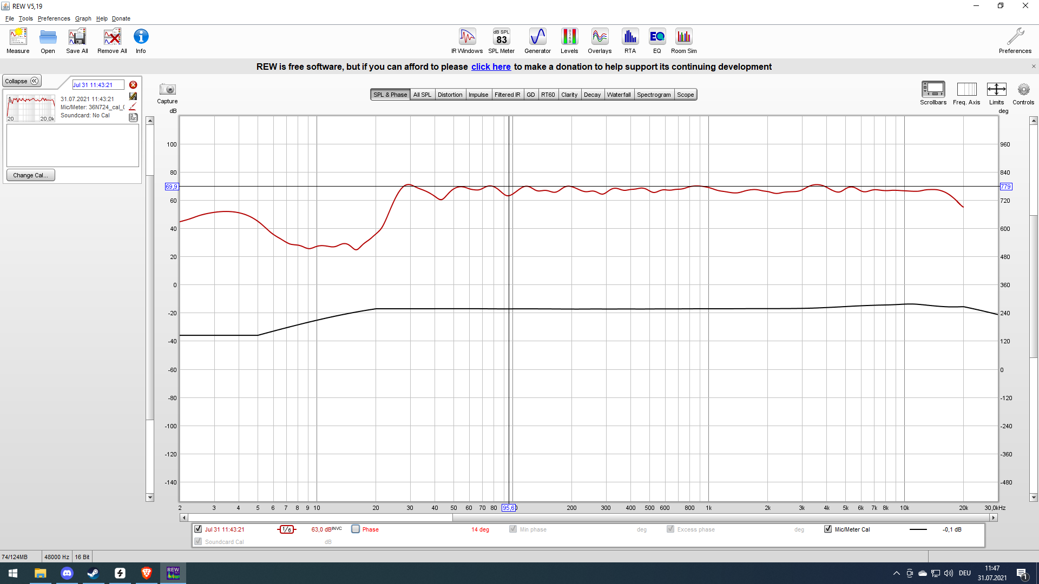Switch to the Waterfall tab

tap(619, 95)
